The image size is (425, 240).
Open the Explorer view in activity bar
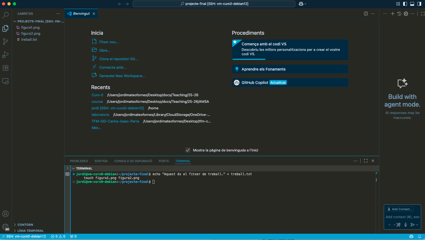pyautogui.click(x=5, y=28)
